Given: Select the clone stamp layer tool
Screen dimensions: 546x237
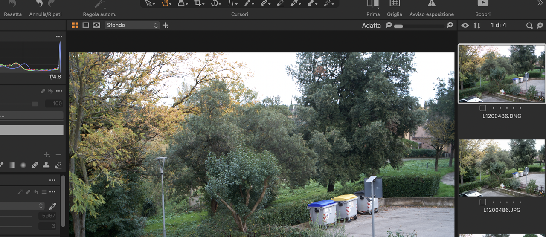Looking at the screenshot, I should 46,165.
